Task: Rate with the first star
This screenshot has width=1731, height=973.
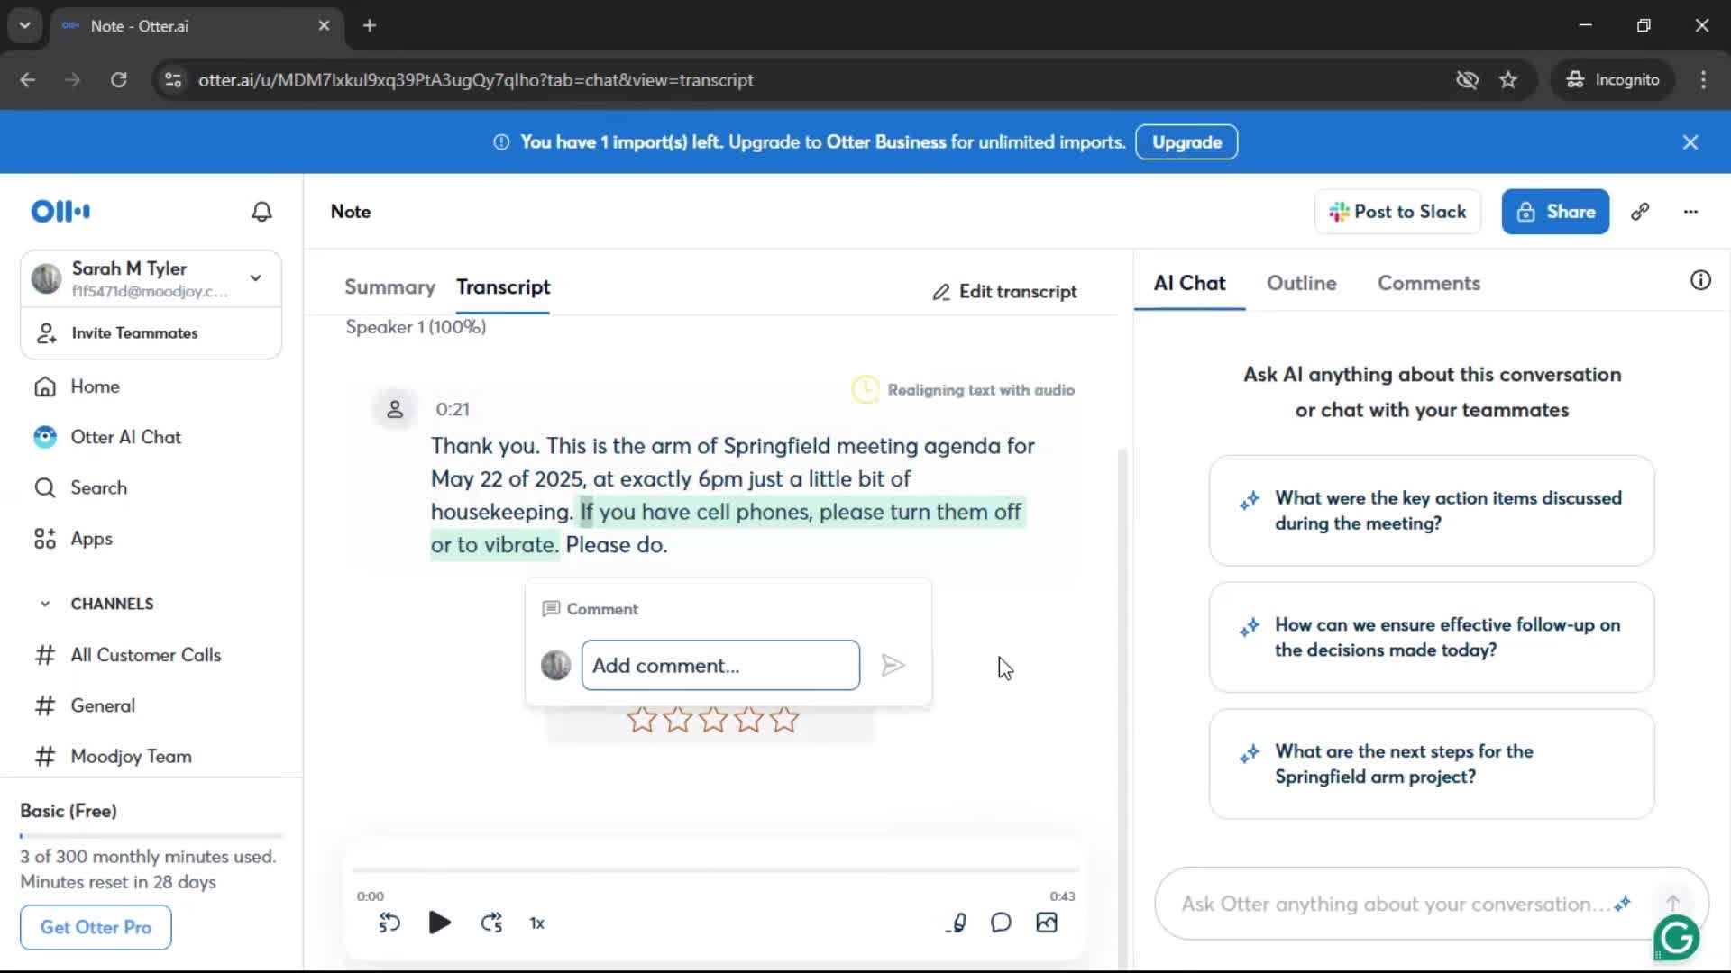Action: (x=642, y=719)
